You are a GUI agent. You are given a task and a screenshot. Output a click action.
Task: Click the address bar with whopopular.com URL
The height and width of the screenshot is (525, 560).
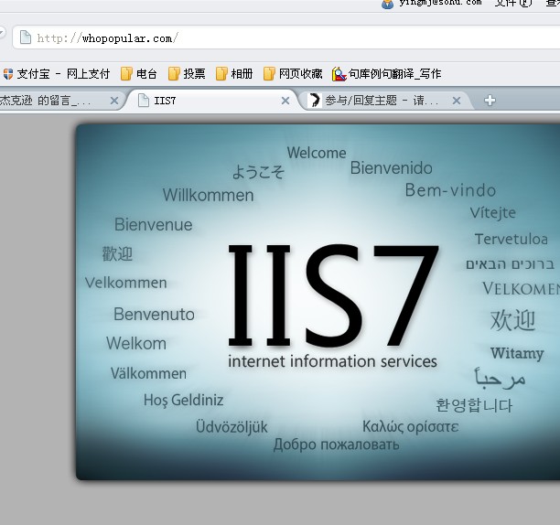[285, 37]
